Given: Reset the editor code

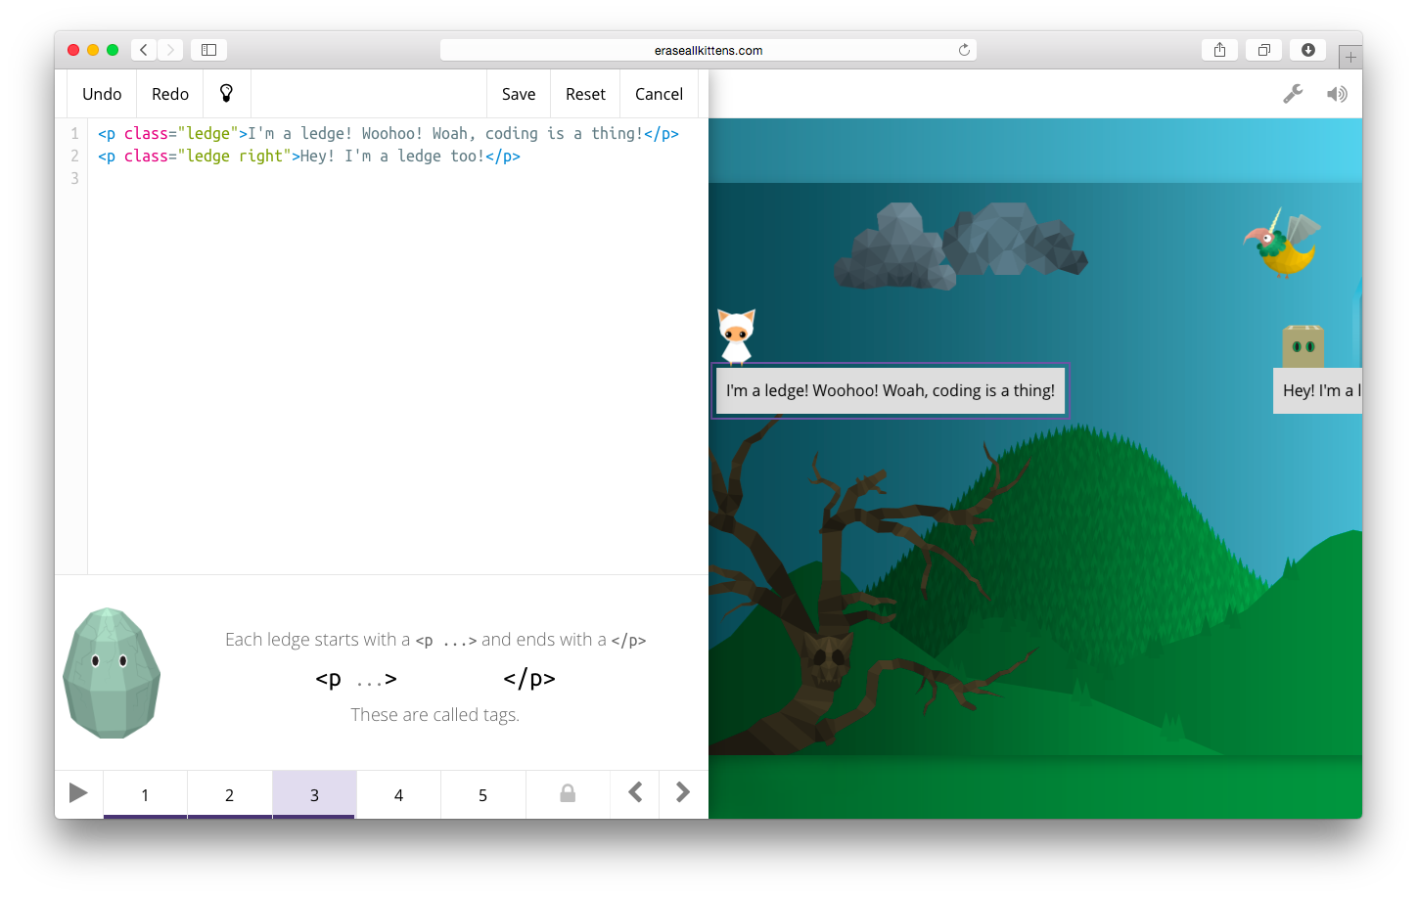Looking at the screenshot, I should coord(585,94).
